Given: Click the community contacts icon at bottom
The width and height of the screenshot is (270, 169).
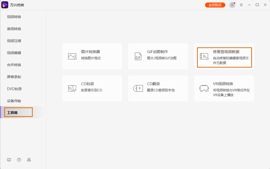Looking at the screenshot, I should click(x=29, y=159).
